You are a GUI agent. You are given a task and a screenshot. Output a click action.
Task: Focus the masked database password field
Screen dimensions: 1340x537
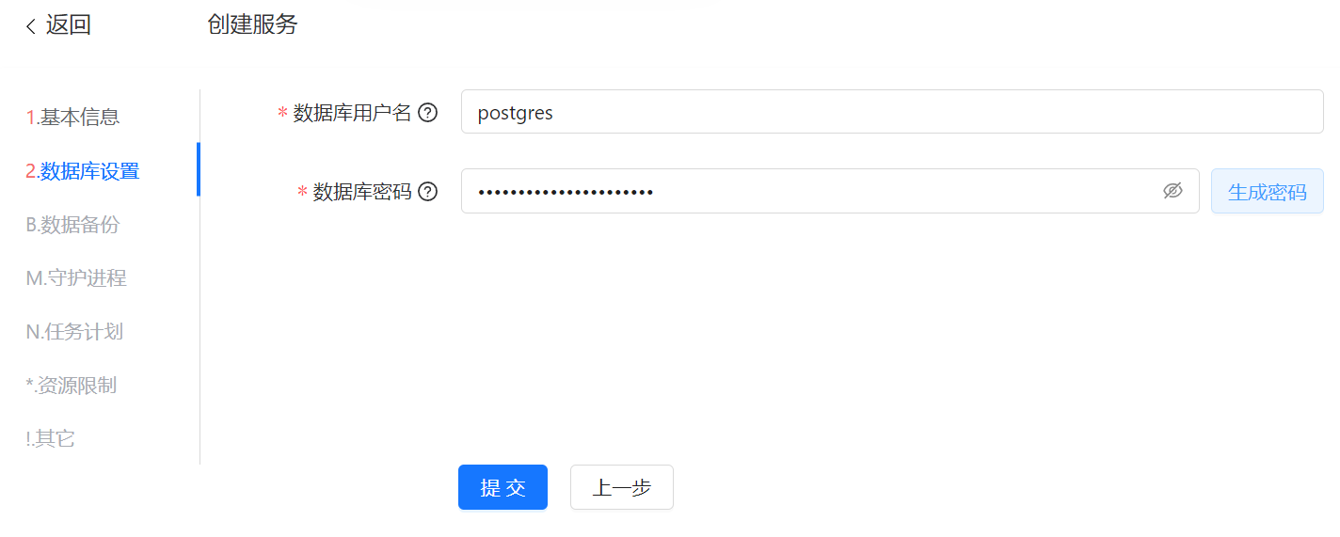pos(830,191)
